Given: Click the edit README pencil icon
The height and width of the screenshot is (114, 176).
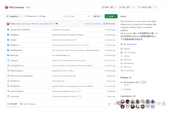Looking at the screenshot, I should coord(109,104).
